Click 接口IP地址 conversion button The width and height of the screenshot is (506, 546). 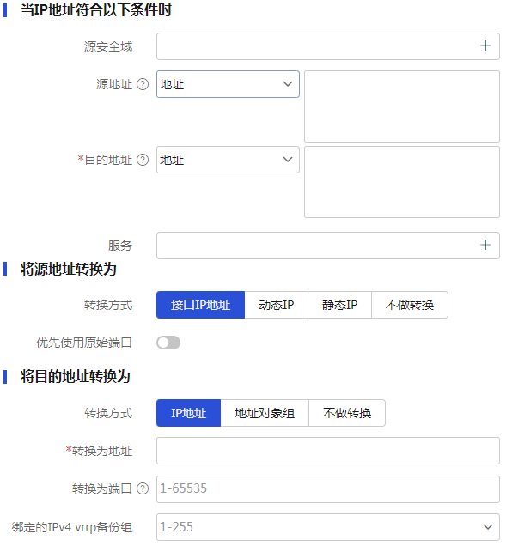pos(201,305)
